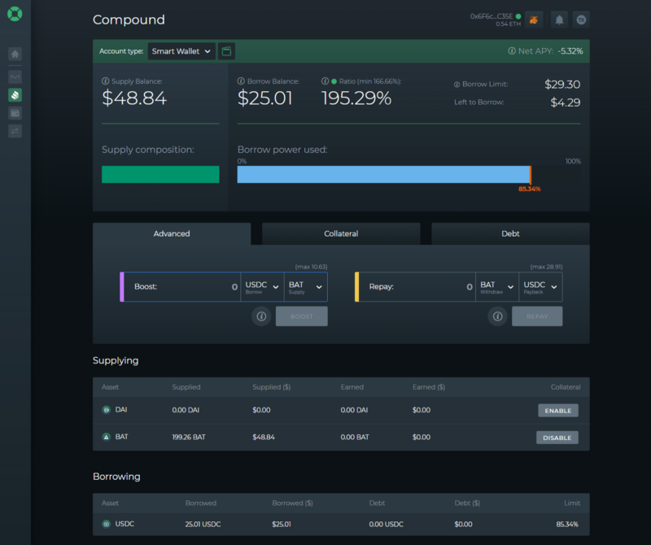Open notifications bell icon
The image size is (651, 545).
point(559,20)
